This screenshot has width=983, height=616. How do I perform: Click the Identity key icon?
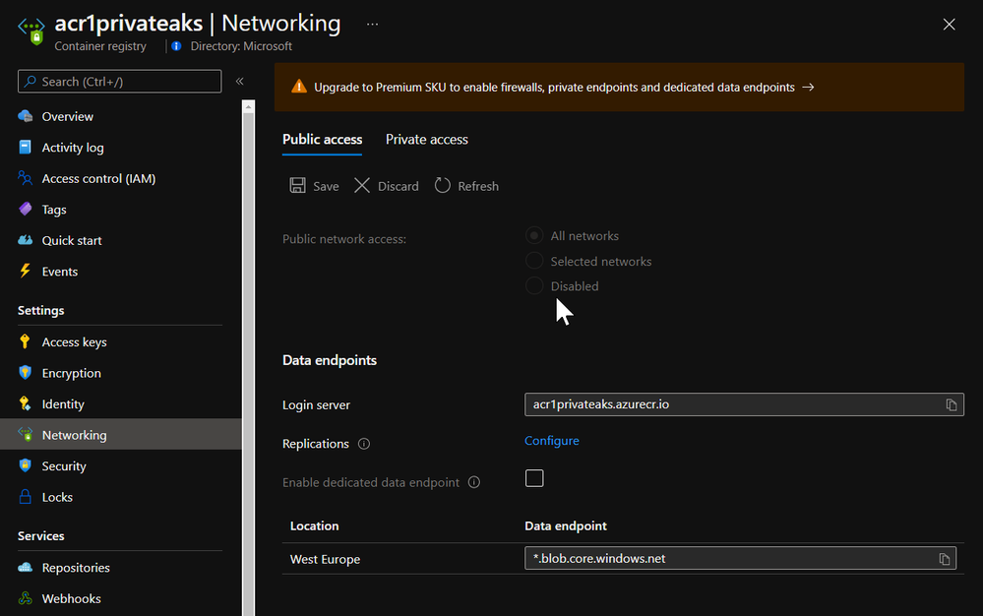(x=25, y=403)
